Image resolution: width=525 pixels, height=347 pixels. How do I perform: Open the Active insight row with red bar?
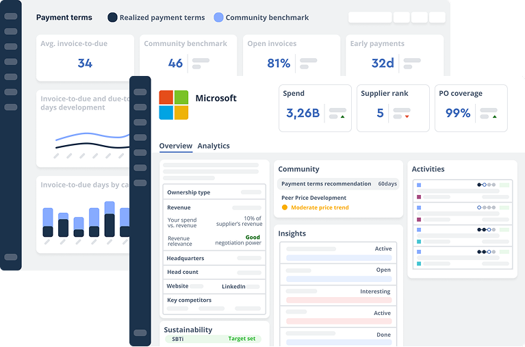click(x=338, y=317)
